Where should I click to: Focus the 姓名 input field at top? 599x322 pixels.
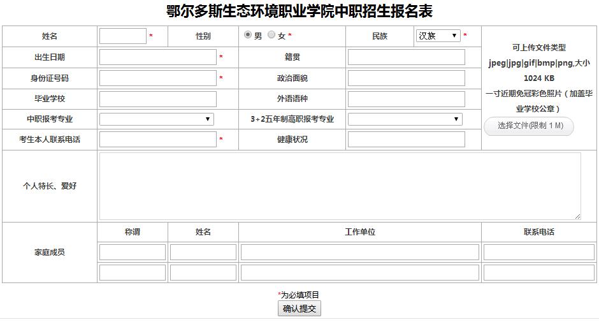(123, 36)
